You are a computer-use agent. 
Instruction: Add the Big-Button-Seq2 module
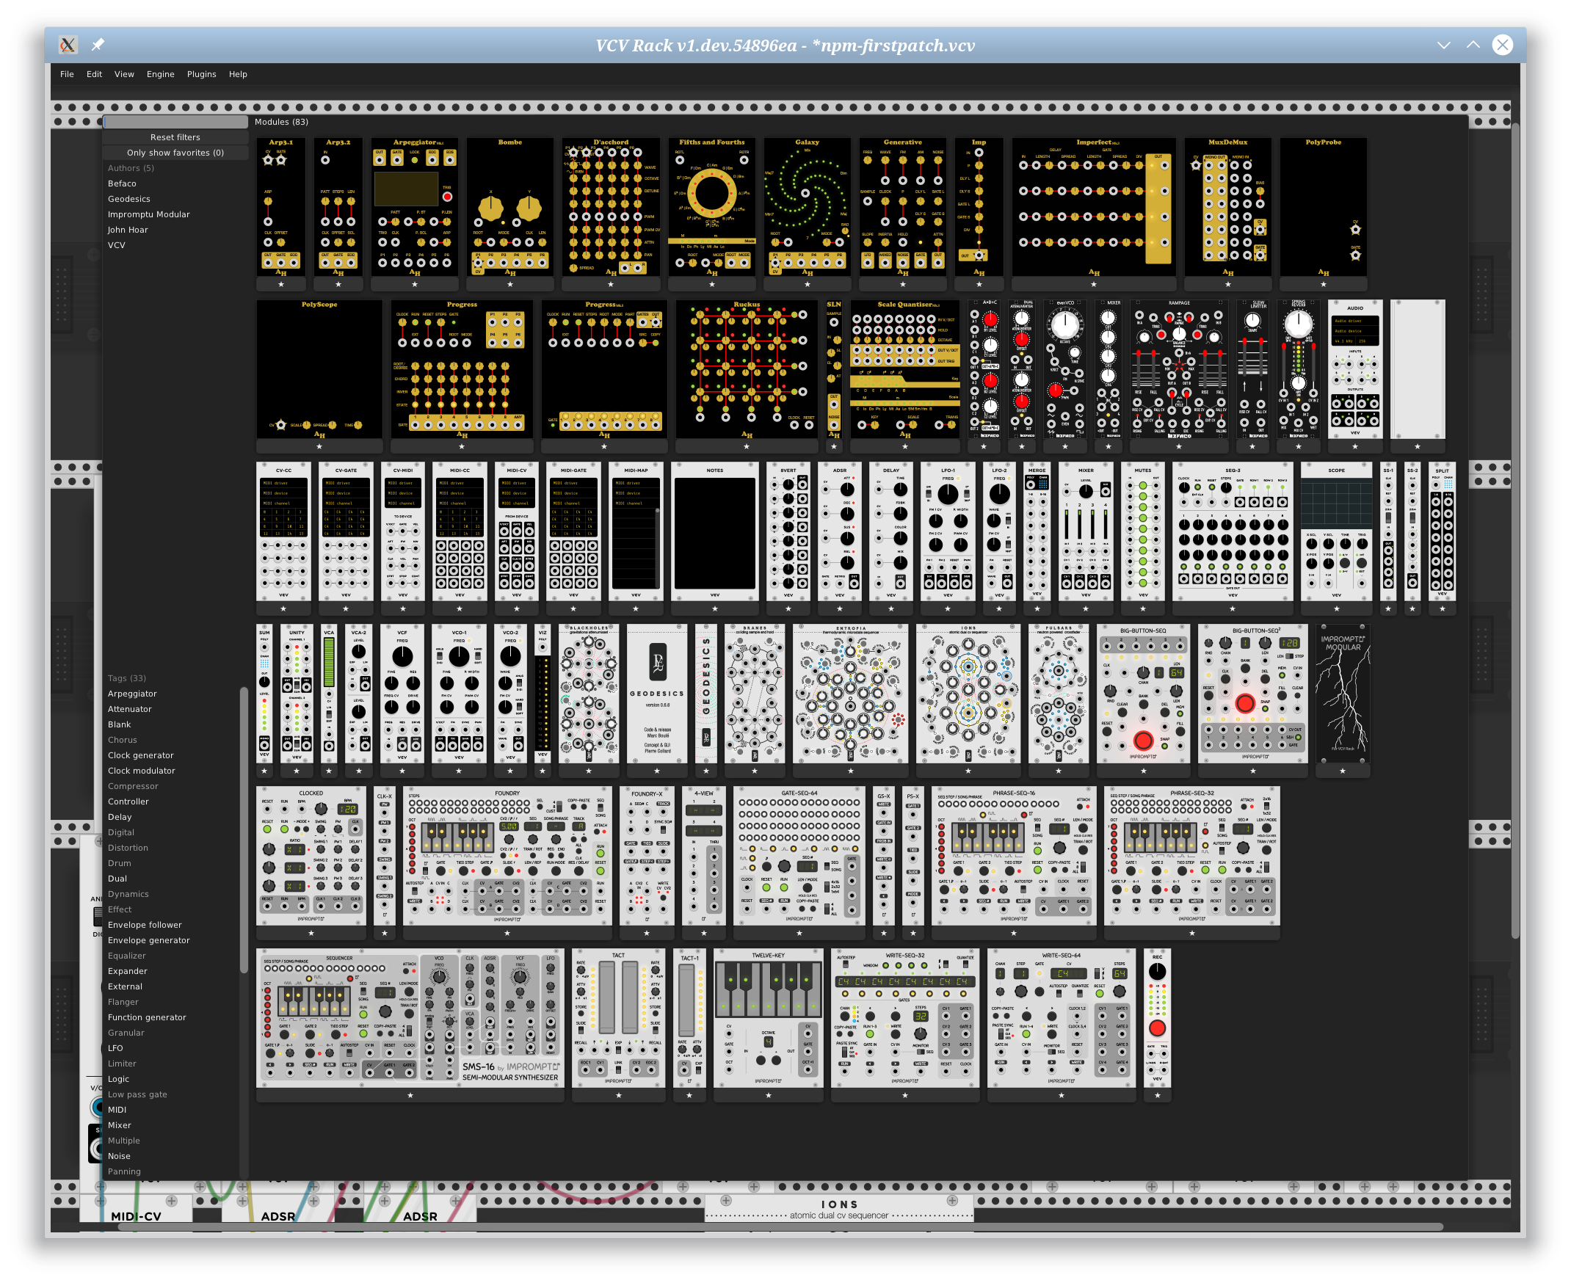pyautogui.click(x=1253, y=694)
